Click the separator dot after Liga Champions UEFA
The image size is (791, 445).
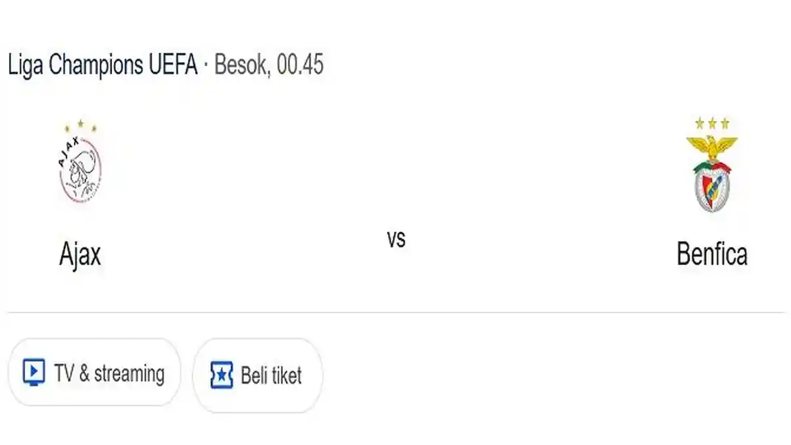pos(205,65)
